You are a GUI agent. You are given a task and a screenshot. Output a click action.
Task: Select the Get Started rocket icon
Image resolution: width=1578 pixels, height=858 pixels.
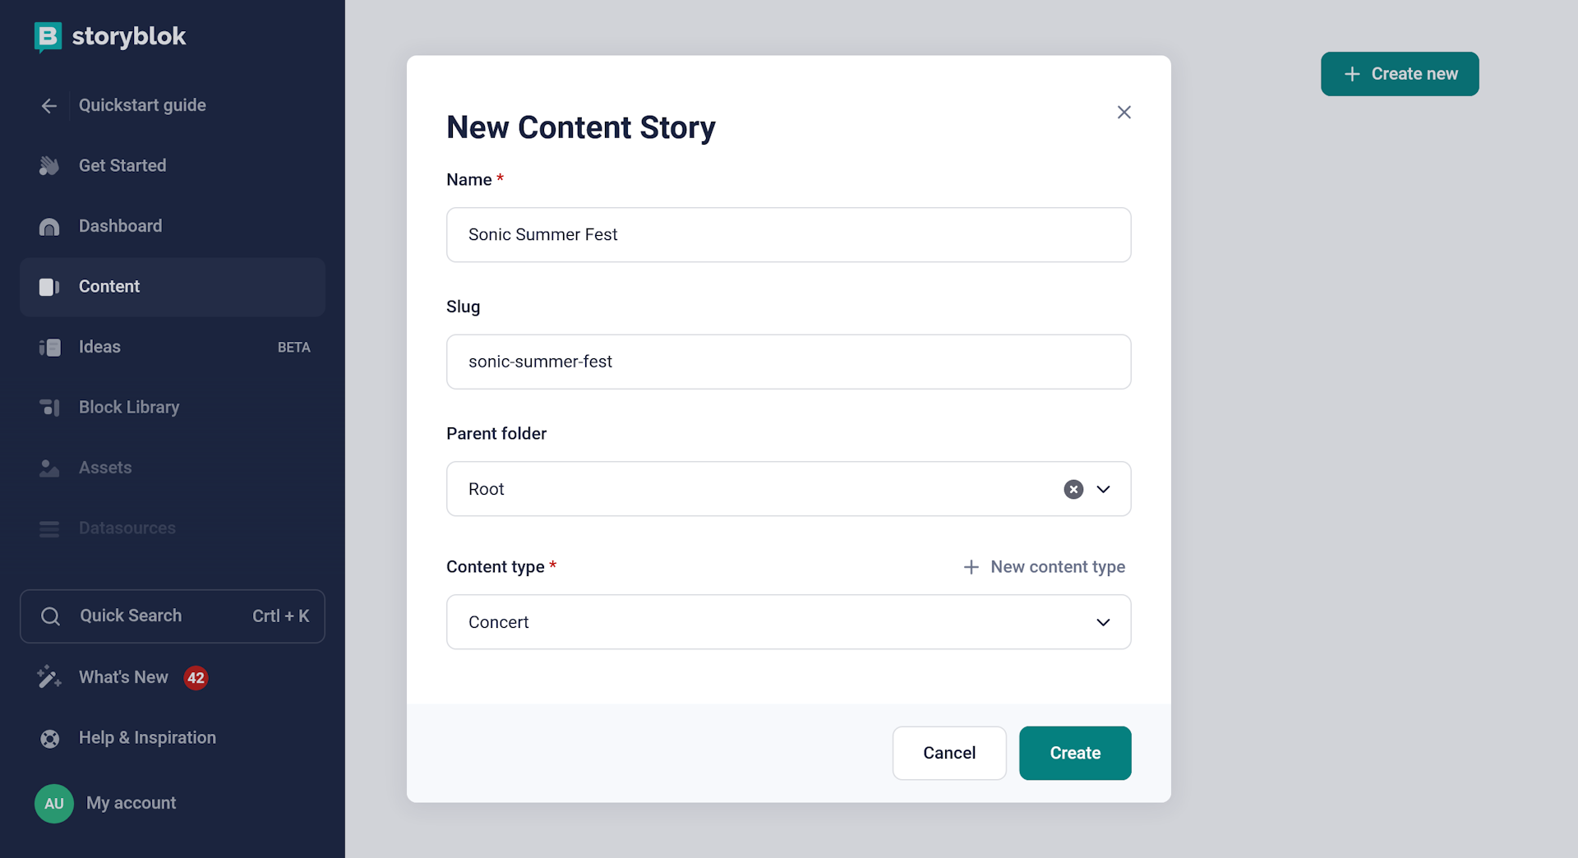[x=49, y=165]
